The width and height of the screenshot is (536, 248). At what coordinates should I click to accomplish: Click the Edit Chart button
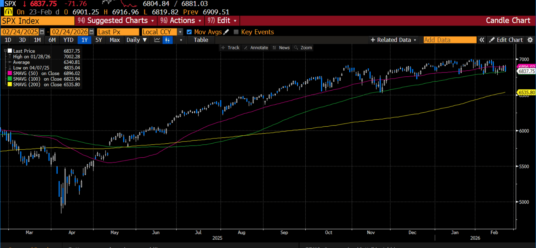506,40
